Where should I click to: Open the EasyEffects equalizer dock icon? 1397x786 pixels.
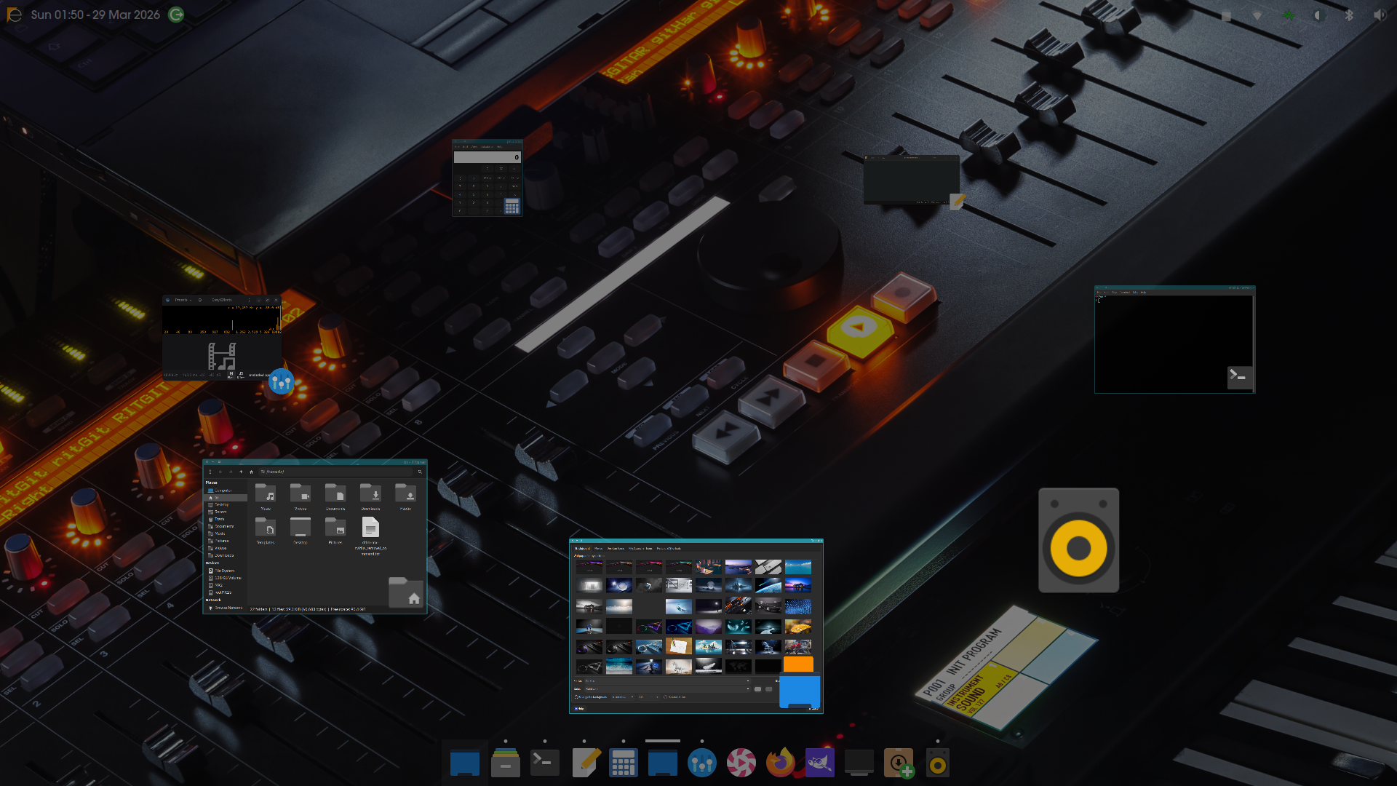click(701, 763)
